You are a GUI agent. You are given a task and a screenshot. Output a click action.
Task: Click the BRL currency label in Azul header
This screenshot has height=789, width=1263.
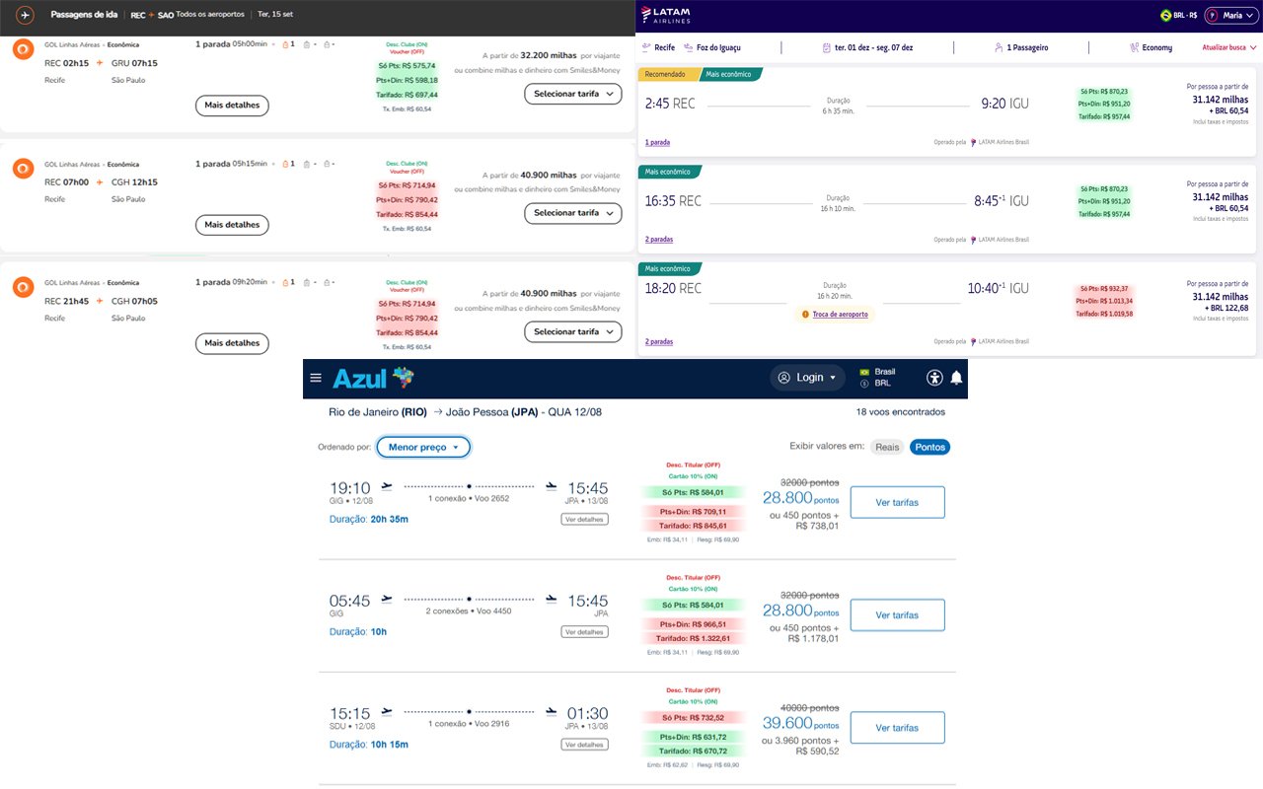click(x=883, y=383)
